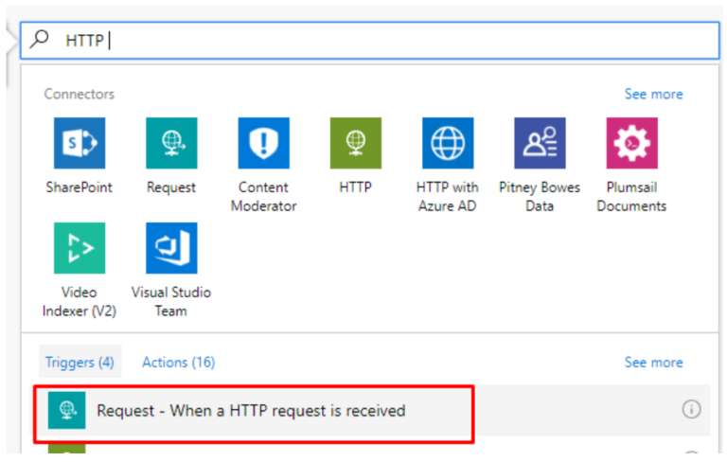727x462 pixels.
Task: Click the magnifier search icon
Action: pyautogui.click(x=40, y=40)
